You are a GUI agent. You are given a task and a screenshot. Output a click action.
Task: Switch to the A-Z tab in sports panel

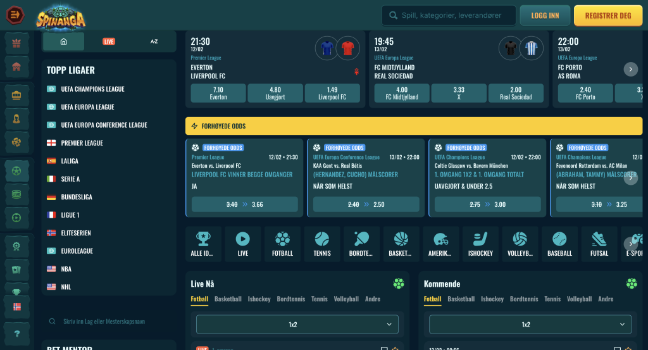coord(154,41)
